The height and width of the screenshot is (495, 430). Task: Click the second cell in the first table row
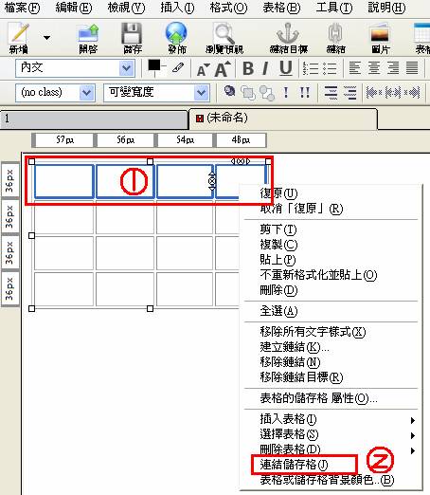(x=125, y=181)
